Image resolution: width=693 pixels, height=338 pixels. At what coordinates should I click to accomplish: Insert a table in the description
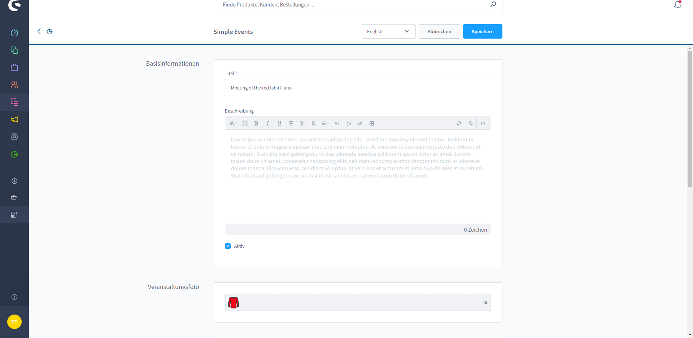coord(372,123)
